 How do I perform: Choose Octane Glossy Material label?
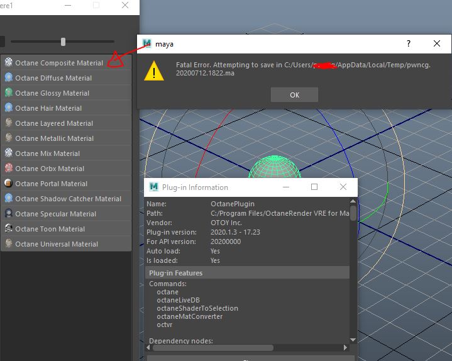pyautogui.click(x=52, y=93)
